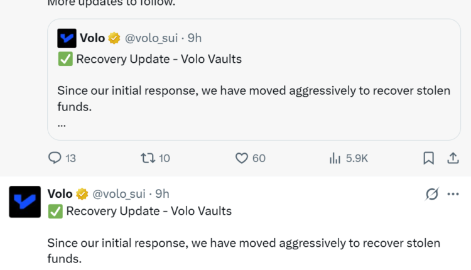Open the share menu for the post
Image resolution: width=471 pixels, height=270 pixels.
(452, 158)
